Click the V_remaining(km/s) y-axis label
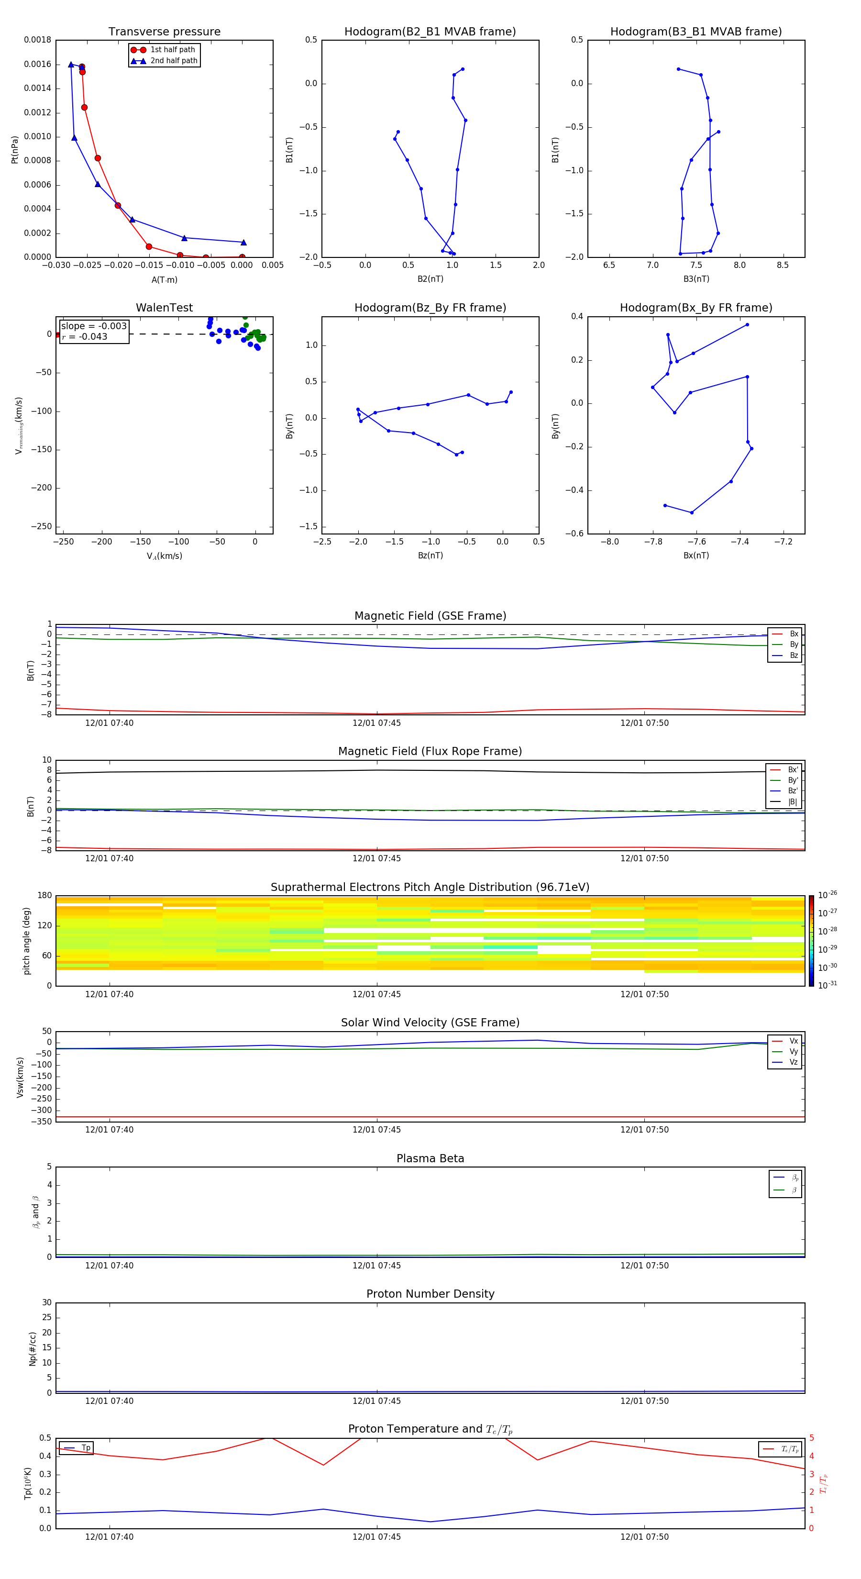 click(18, 425)
